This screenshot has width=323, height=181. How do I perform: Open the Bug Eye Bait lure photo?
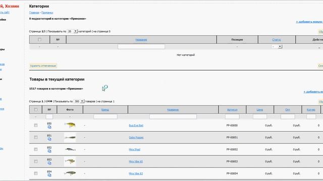(70, 125)
